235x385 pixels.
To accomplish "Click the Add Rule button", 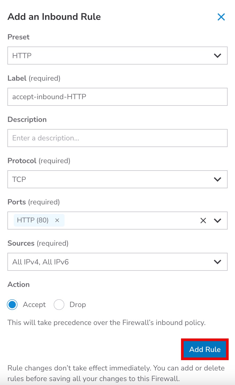I will [x=205, y=349].
